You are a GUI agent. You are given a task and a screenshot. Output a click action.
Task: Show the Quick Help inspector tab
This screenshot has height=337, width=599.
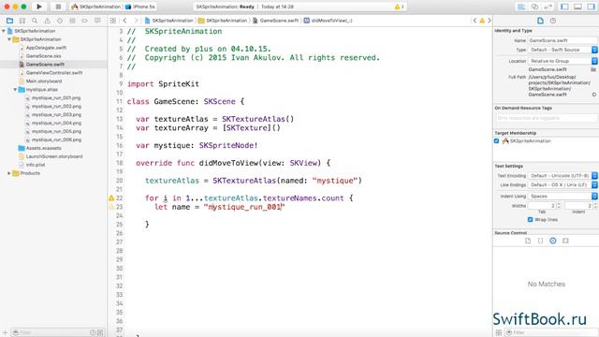(x=553, y=21)
